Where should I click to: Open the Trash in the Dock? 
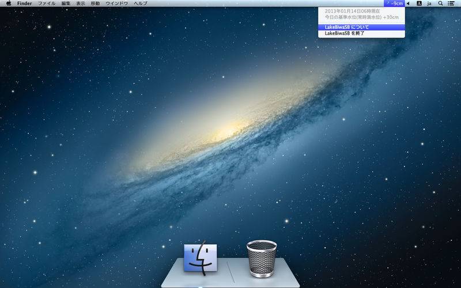click(x=262, y=259)
